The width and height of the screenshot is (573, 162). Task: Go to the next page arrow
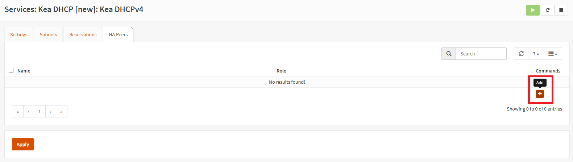click(51, 111)
